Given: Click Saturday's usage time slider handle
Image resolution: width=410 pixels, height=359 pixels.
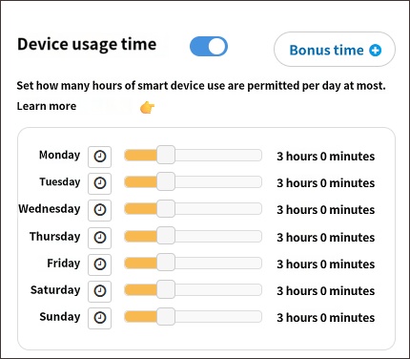Looking at the screenshot, I should click(x=166, y=289).
